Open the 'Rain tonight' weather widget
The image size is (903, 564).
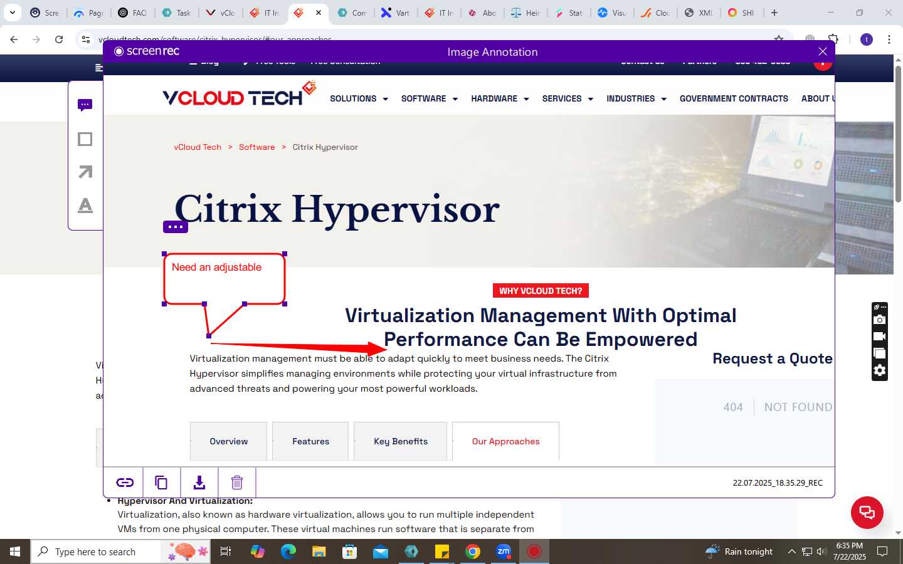click(739, 551)
